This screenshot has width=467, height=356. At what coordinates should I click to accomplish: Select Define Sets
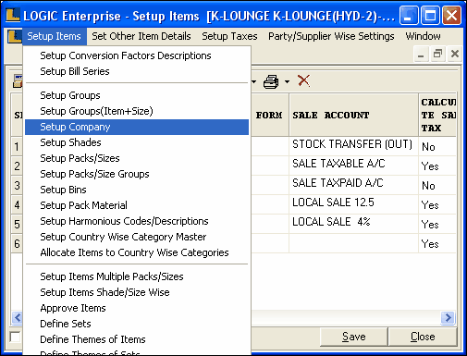click(137, 324)
